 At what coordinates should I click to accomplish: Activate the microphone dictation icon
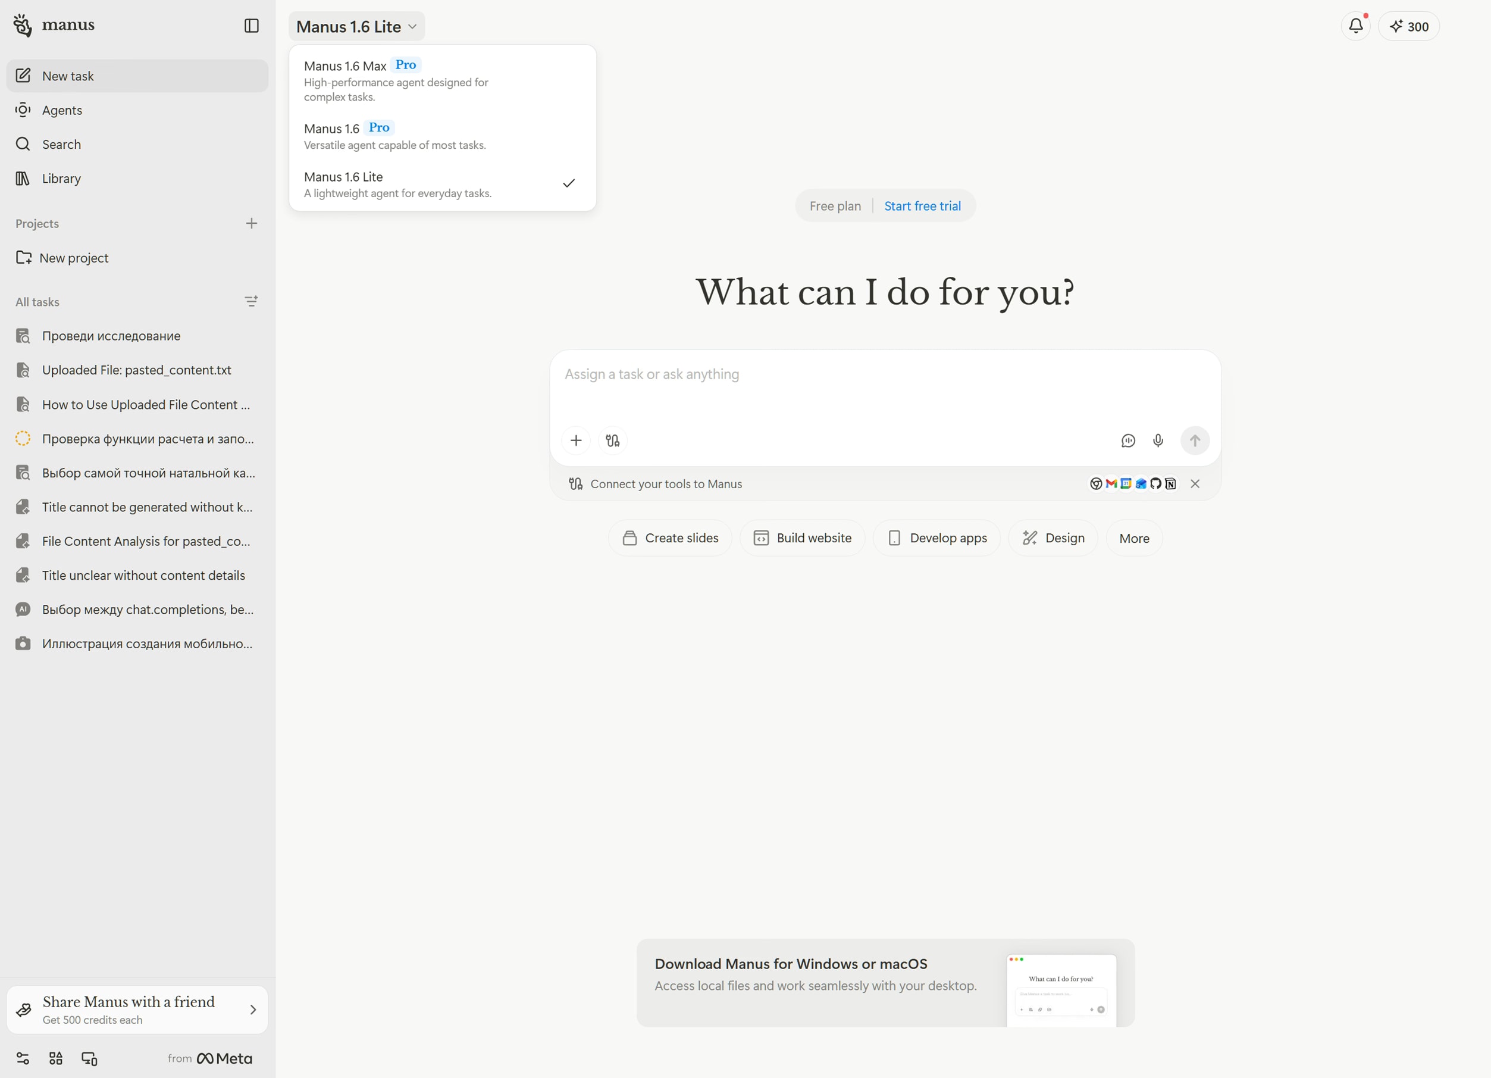tap(1158, 440)
